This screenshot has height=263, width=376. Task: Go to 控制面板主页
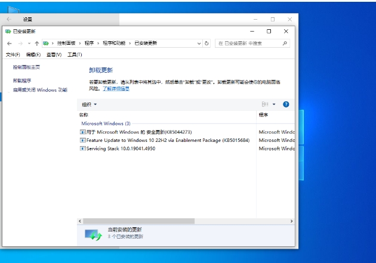(x=26, y=67)
